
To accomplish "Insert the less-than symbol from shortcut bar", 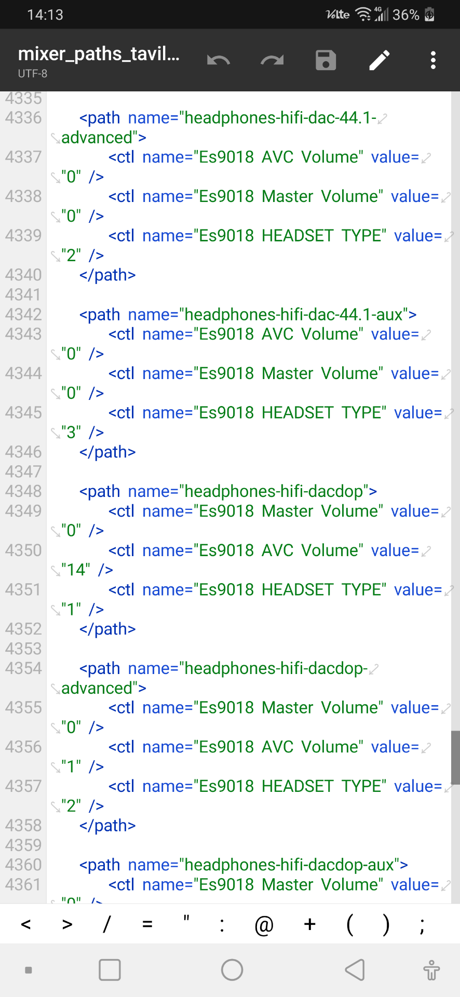I will pos(26,924).
